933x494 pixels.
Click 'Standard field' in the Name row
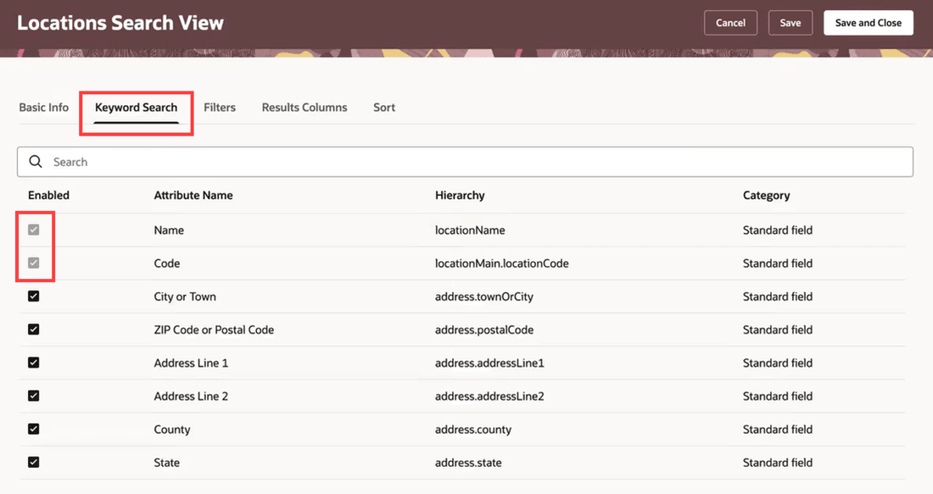778,230
